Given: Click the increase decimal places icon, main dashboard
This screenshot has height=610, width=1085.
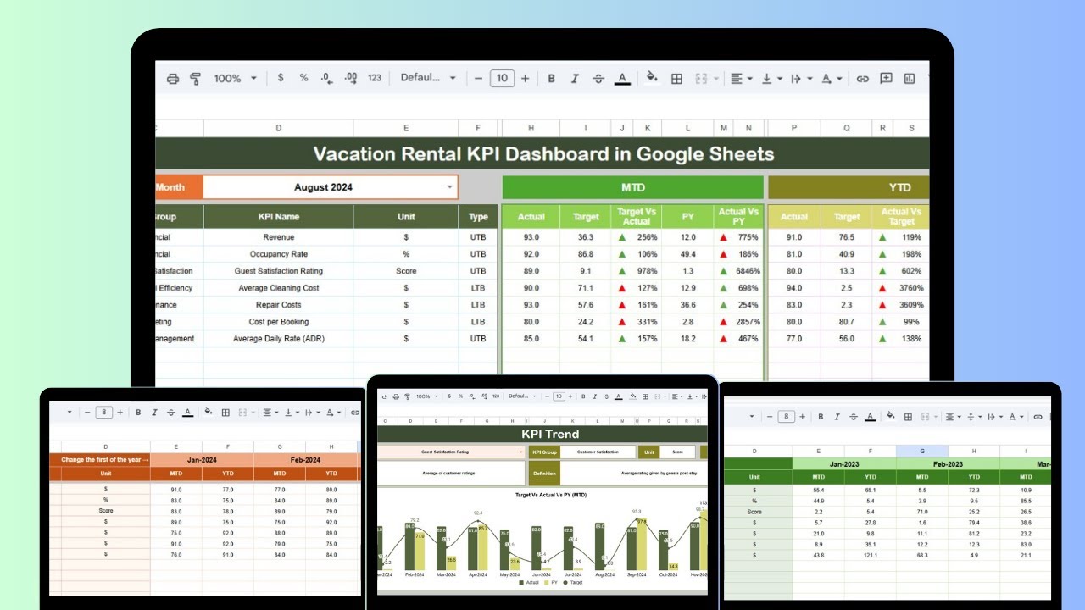Looking at the screenshot, I should click(349, 78).
